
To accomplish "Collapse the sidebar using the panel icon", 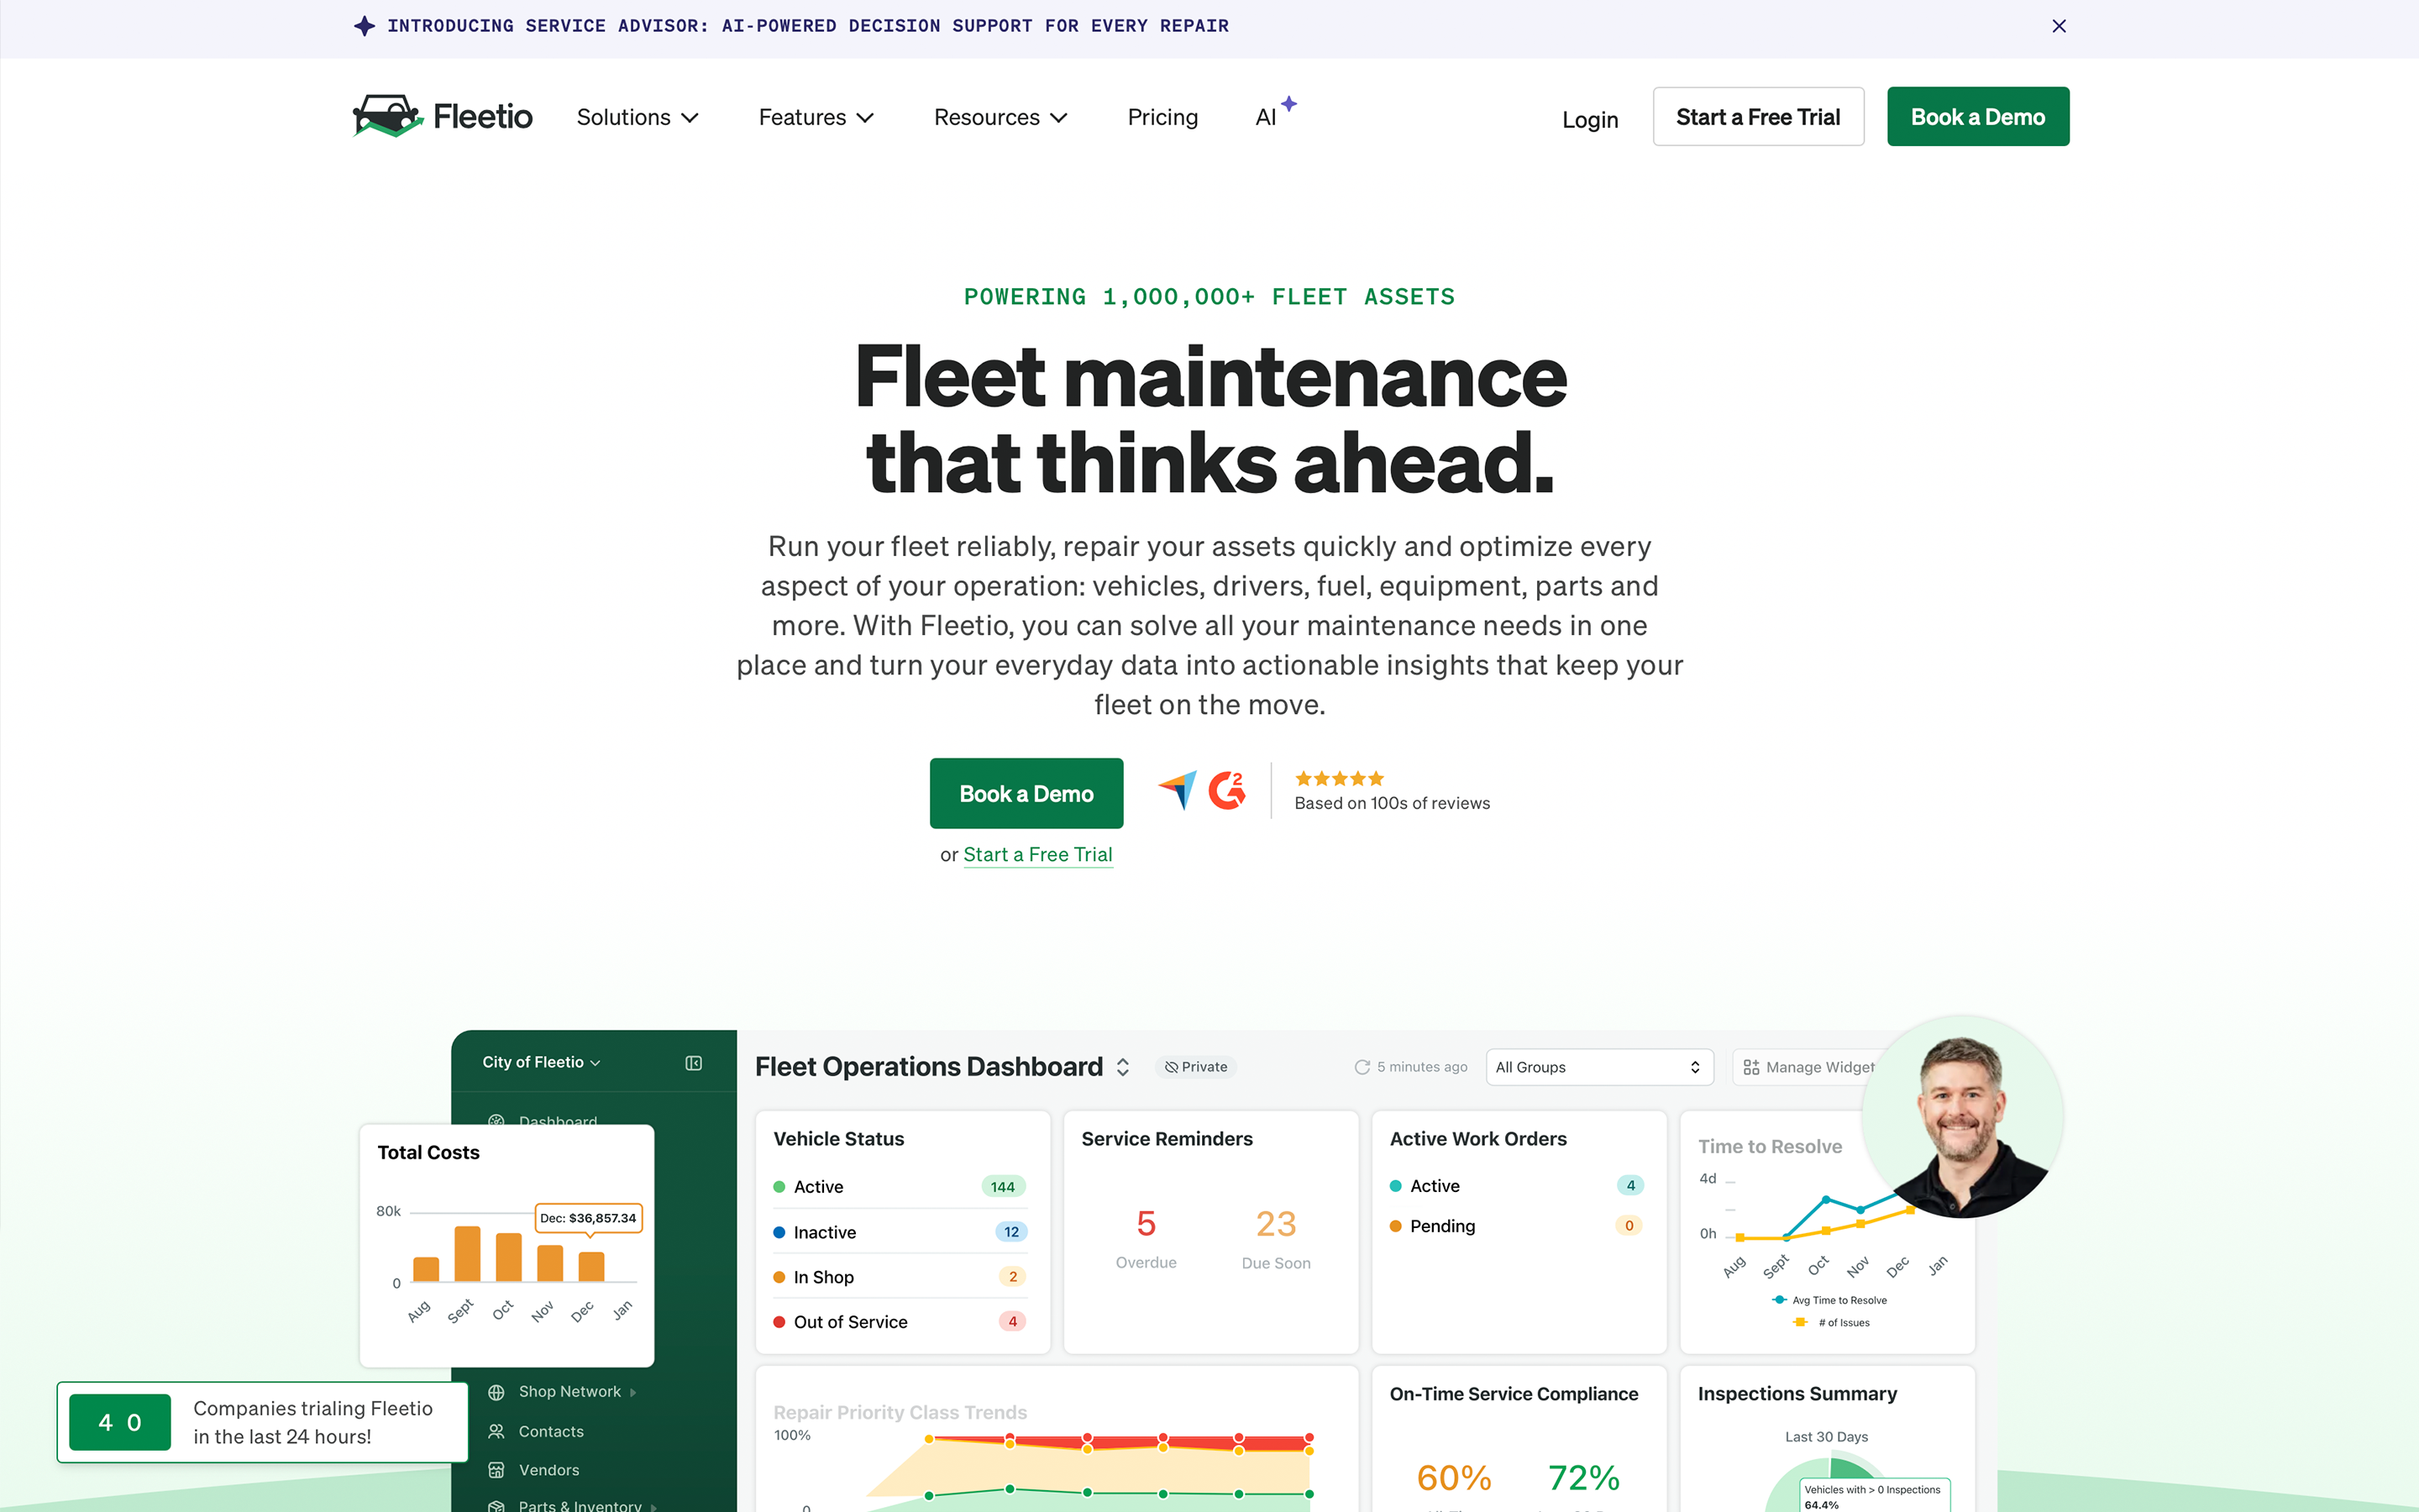I will click(x=694, y=1063).
